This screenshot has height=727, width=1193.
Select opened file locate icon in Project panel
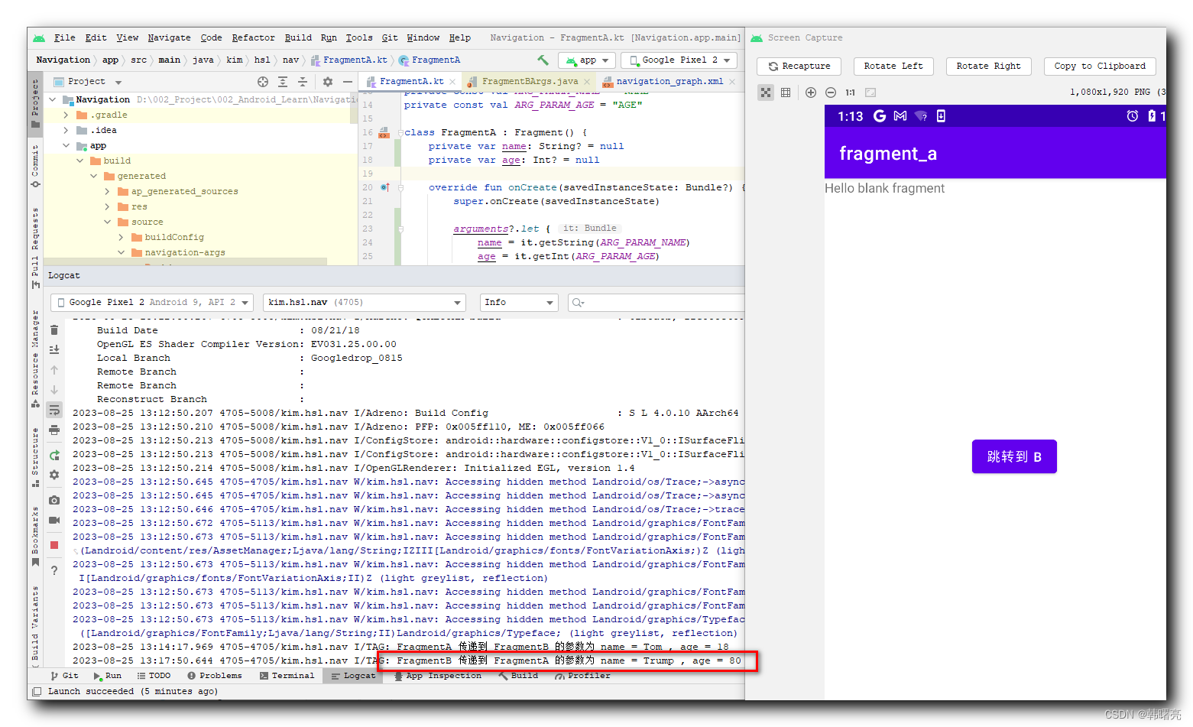(263, 82)
